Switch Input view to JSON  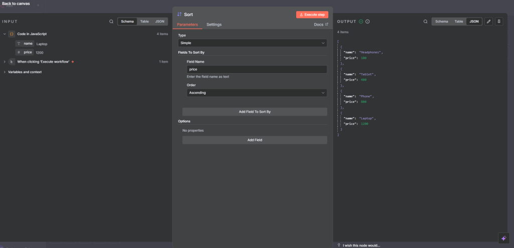pos(159,22)
